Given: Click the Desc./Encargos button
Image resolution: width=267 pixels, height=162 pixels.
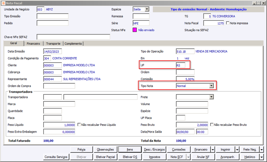Looking at the screenshot, I should 154,150.
